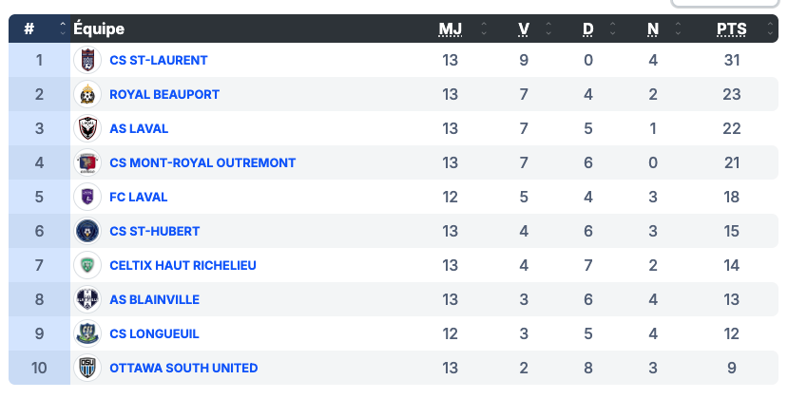Sort table by V (wins) column

(524, 28)
